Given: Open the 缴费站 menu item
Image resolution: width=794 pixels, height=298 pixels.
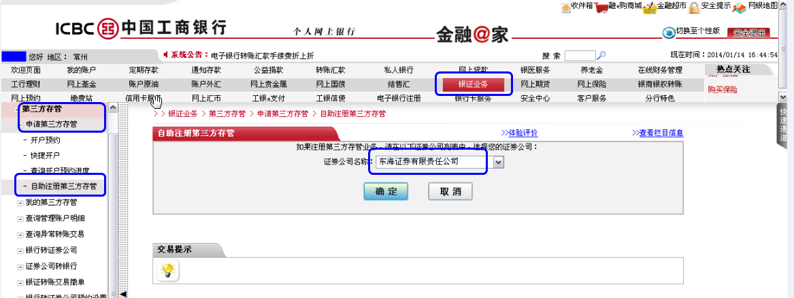Looking at the screenshot, I should pos(81,98).
